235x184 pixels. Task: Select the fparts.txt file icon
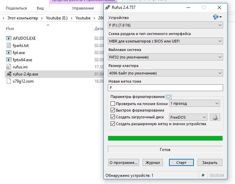coord(9,45)
